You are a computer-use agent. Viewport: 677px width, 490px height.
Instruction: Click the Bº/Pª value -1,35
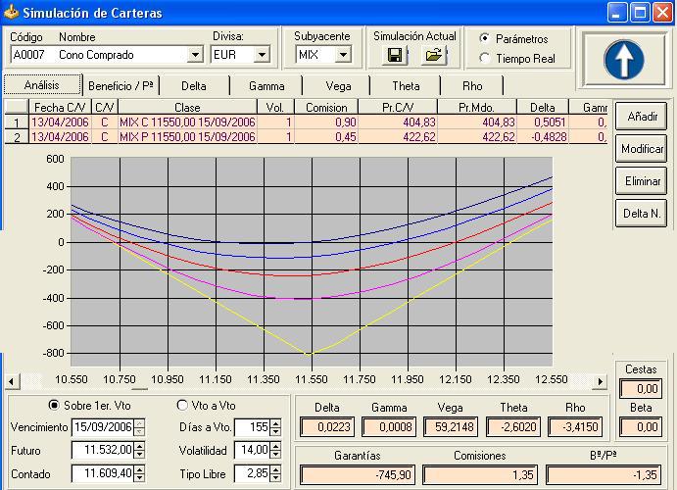604,475
